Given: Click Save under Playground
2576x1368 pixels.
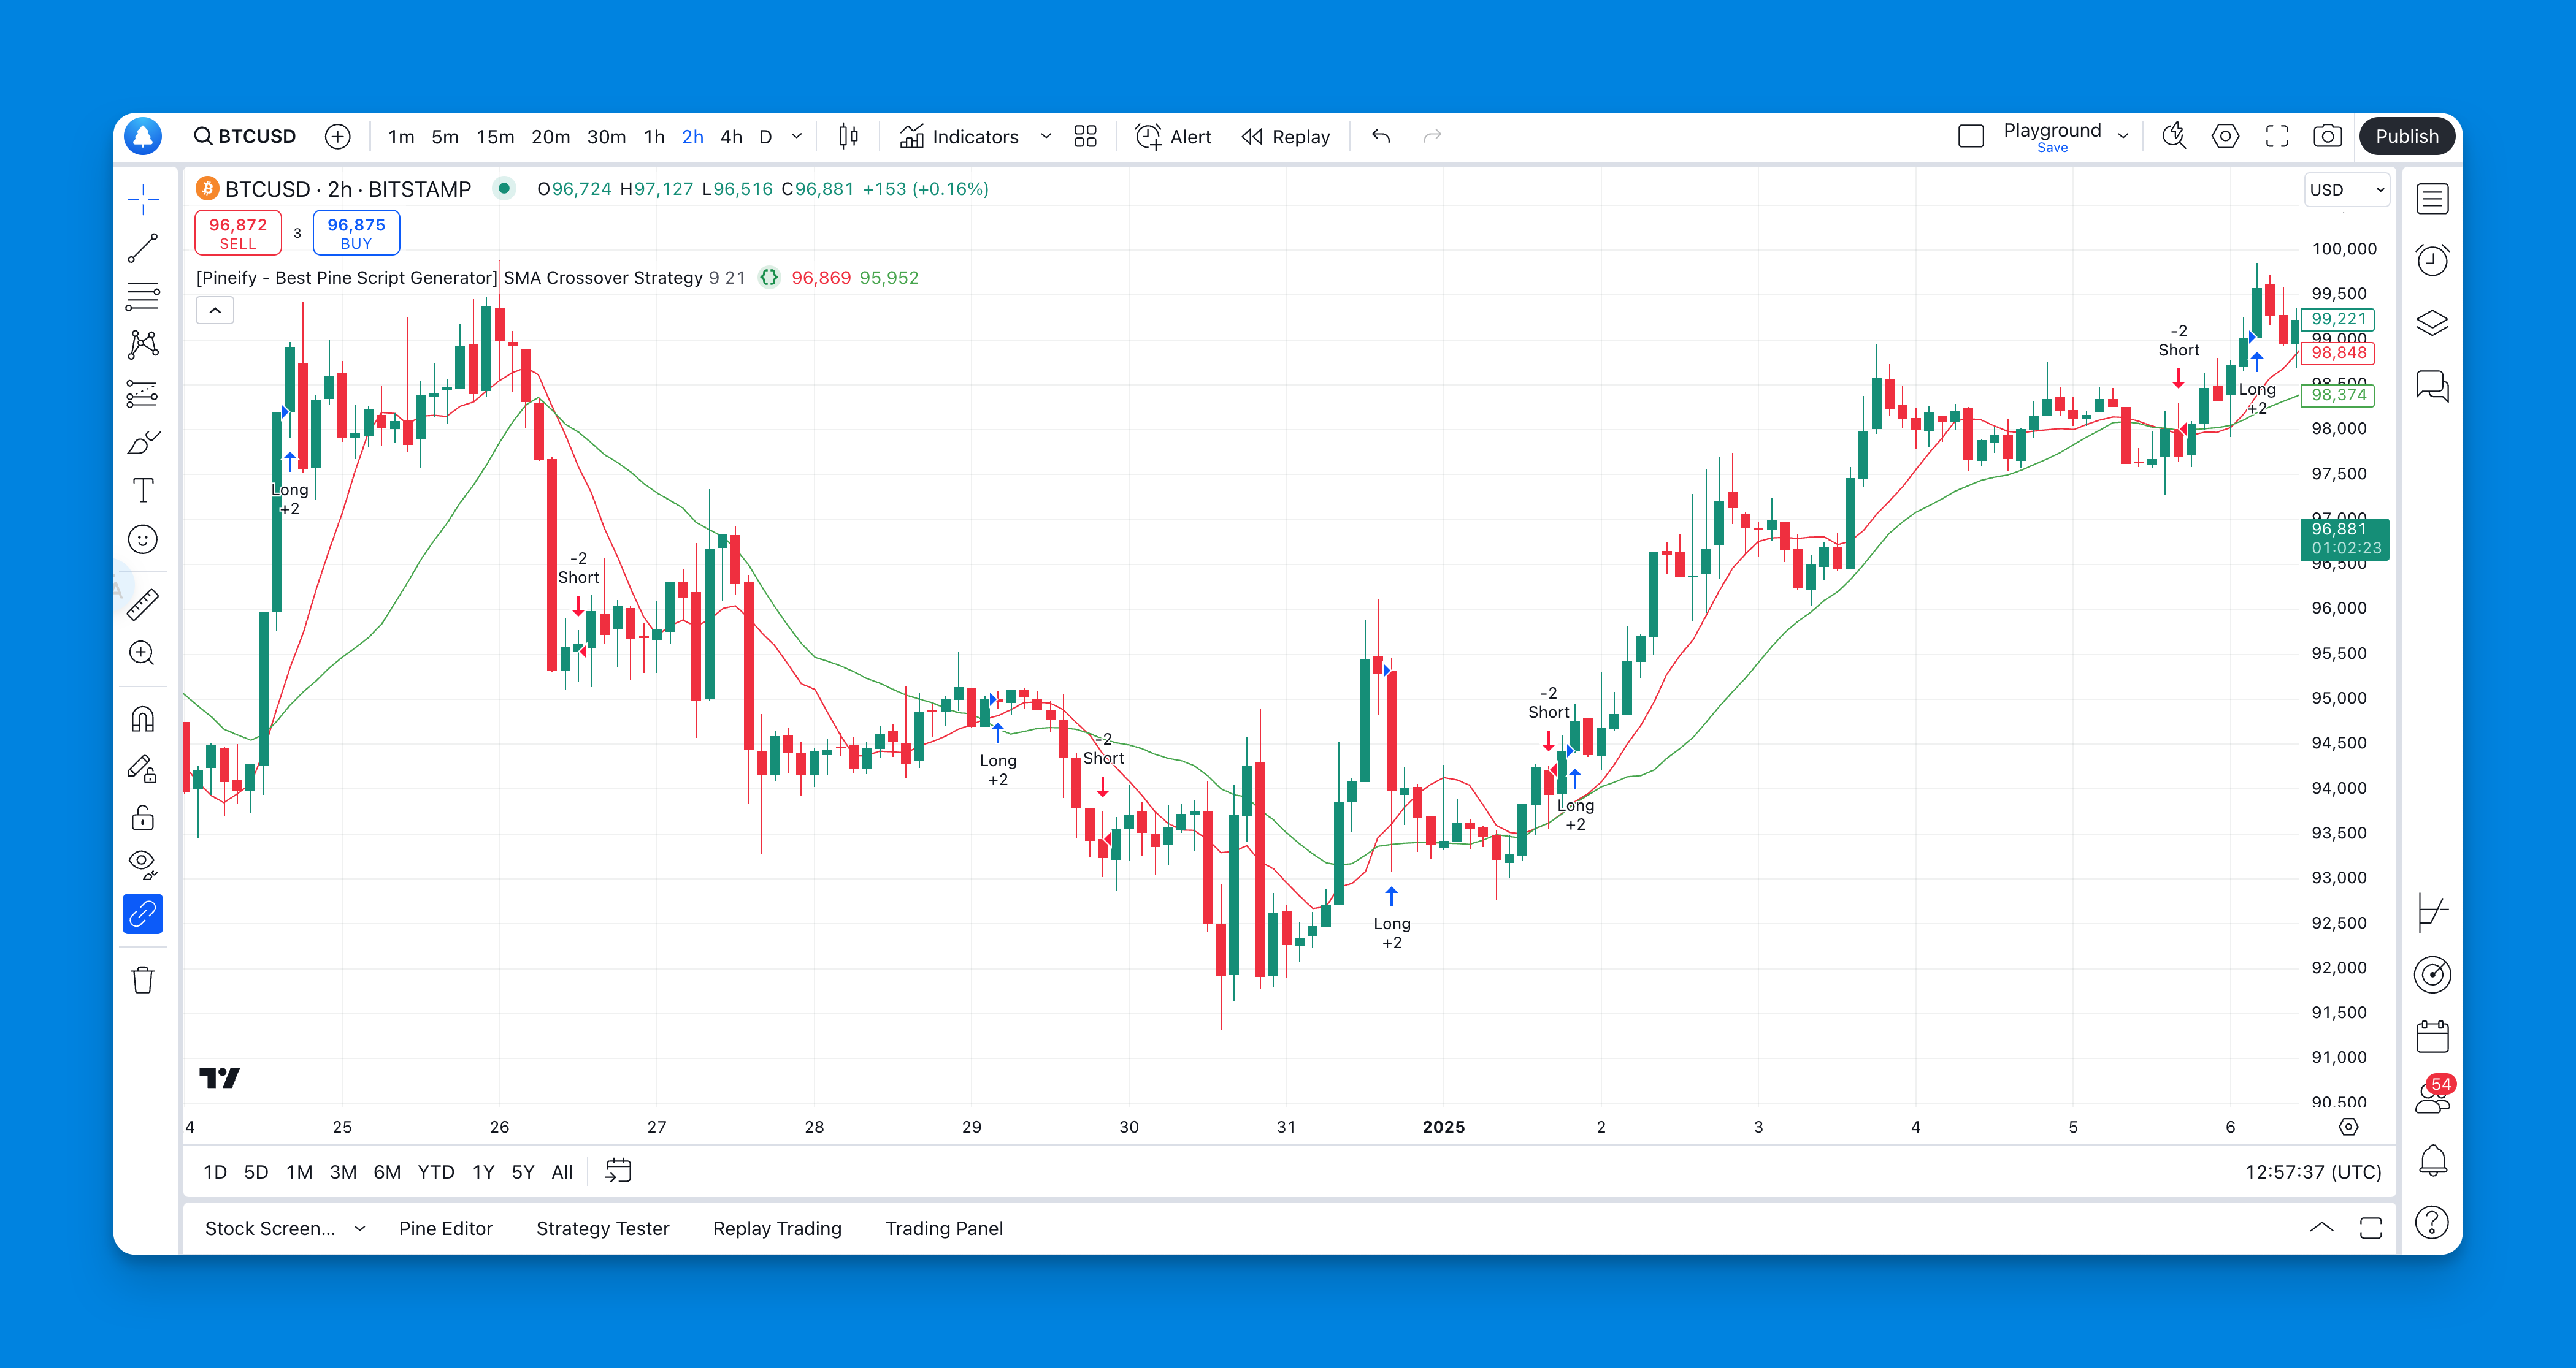Looking at the screenshot, I should 2052,148.
